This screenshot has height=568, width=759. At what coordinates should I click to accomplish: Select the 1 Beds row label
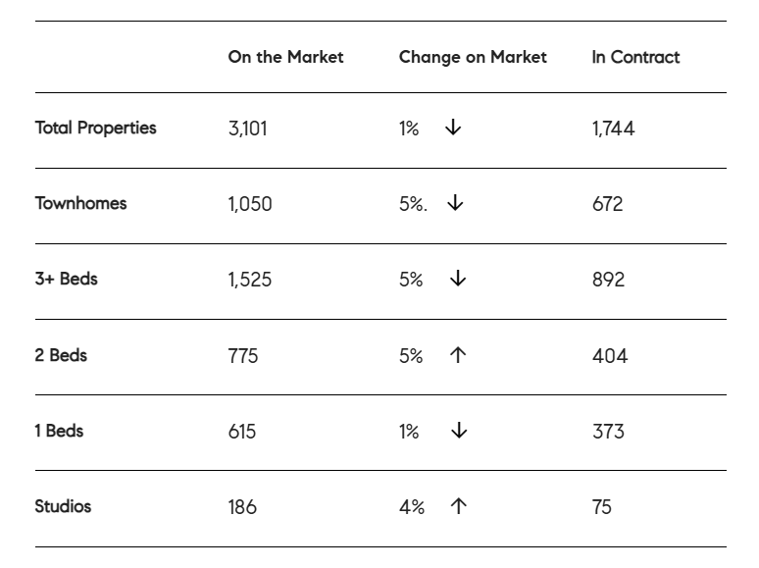59,430
